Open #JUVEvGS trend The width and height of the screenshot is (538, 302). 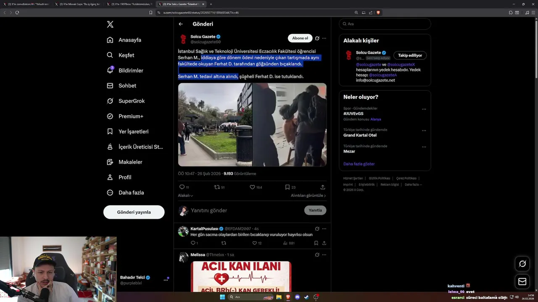point(353,114)
